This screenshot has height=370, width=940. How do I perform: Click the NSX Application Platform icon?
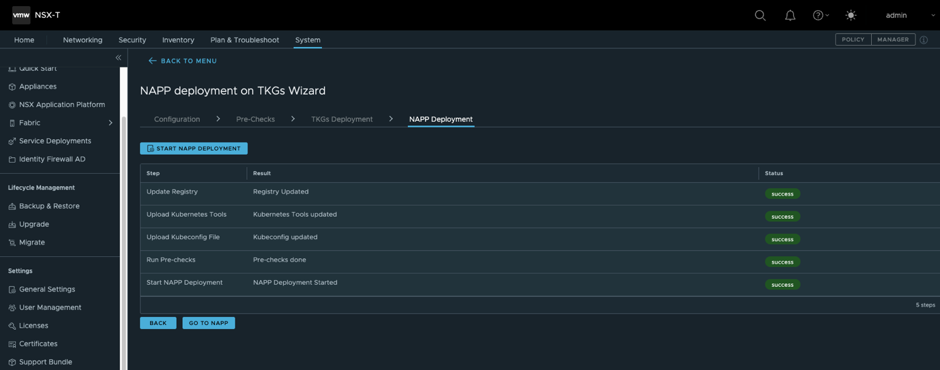click(x=12, y=105)
